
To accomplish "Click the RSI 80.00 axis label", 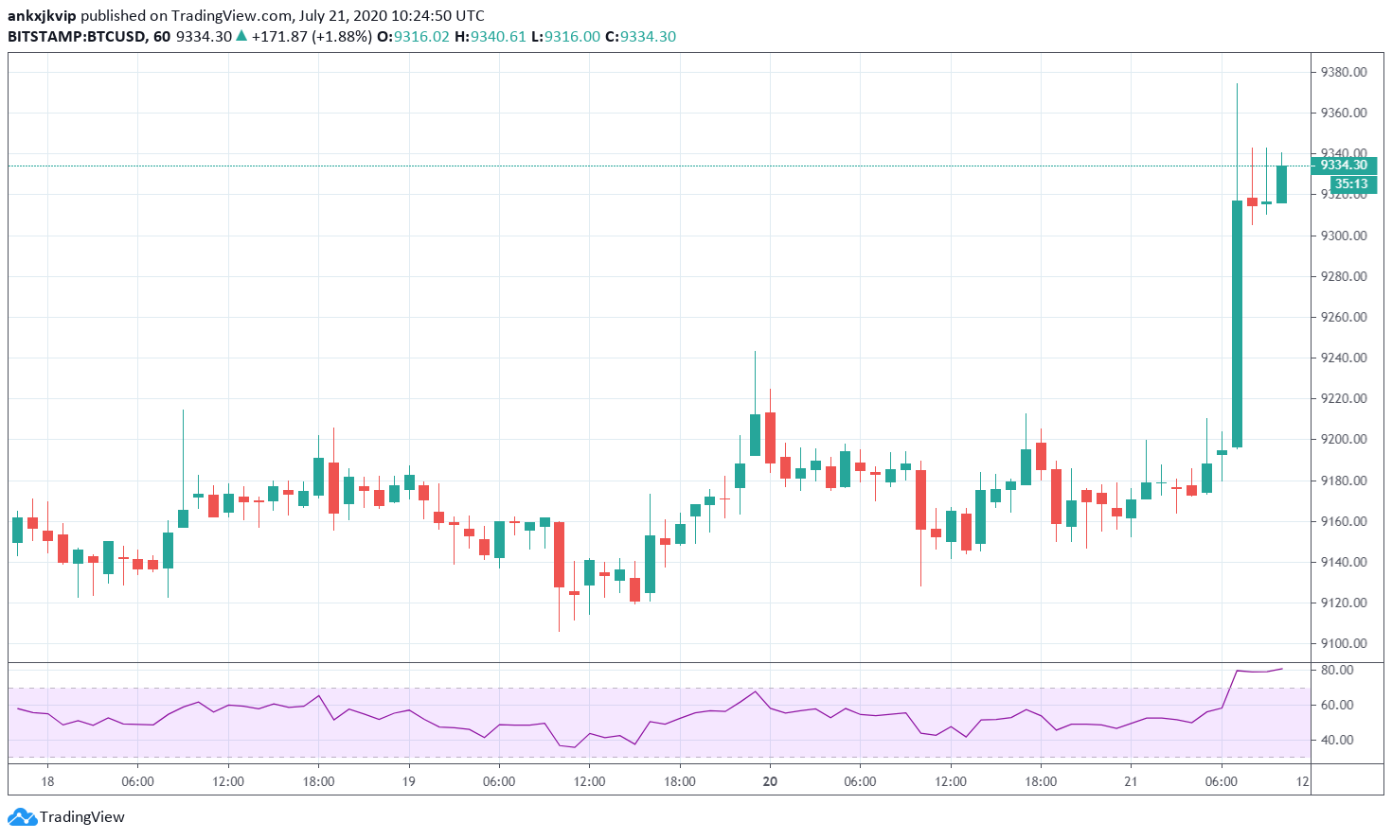I will [x=1337, y=670].
